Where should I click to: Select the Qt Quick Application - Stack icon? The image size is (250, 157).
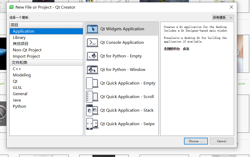pos(92,110)
